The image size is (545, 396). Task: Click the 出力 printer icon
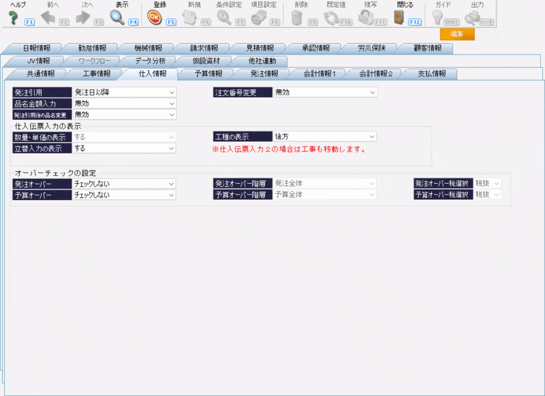coord(472,18)
